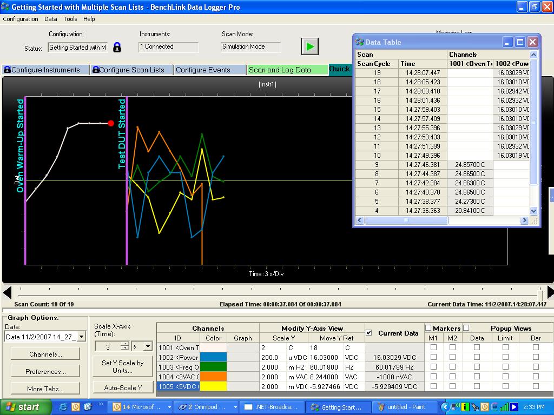Enable M1 marker for channel 1001
Image resolution: width=554 pixels, height=415 pixels.
click(433, 347)
